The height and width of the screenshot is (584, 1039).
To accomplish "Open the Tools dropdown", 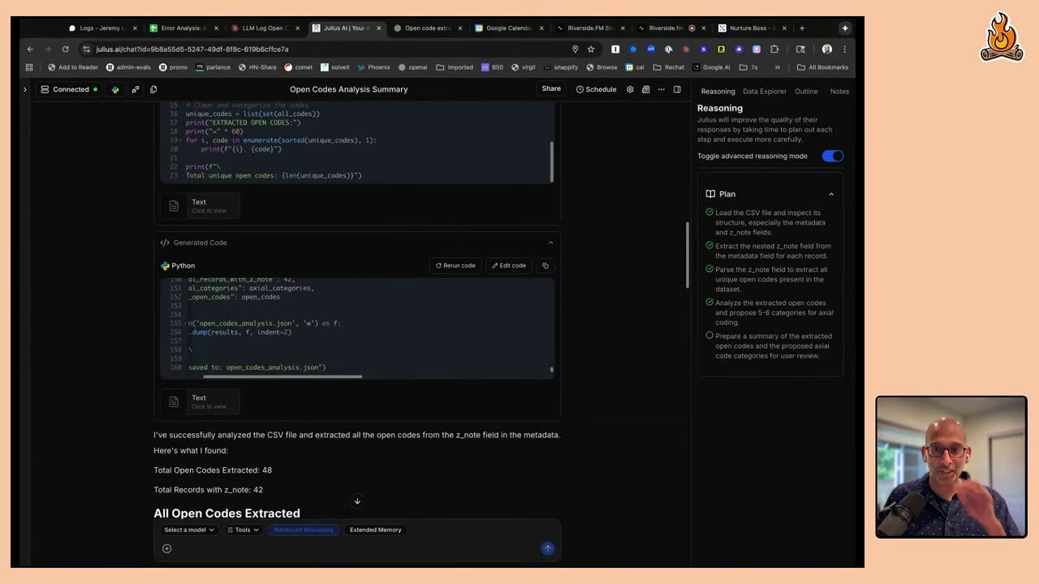I will click(x=243, y=530).
